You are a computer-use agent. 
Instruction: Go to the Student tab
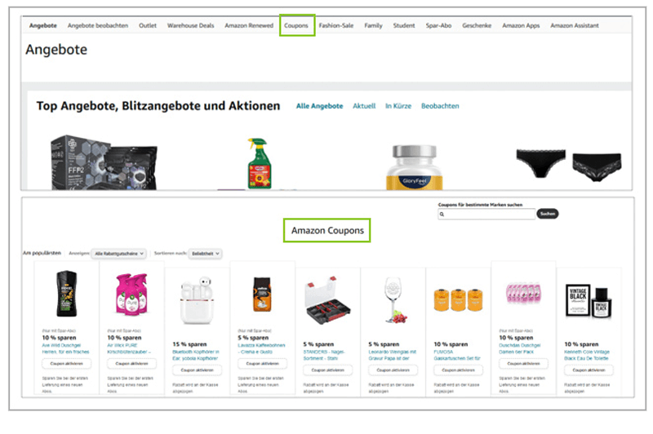(x=404, y=25)
